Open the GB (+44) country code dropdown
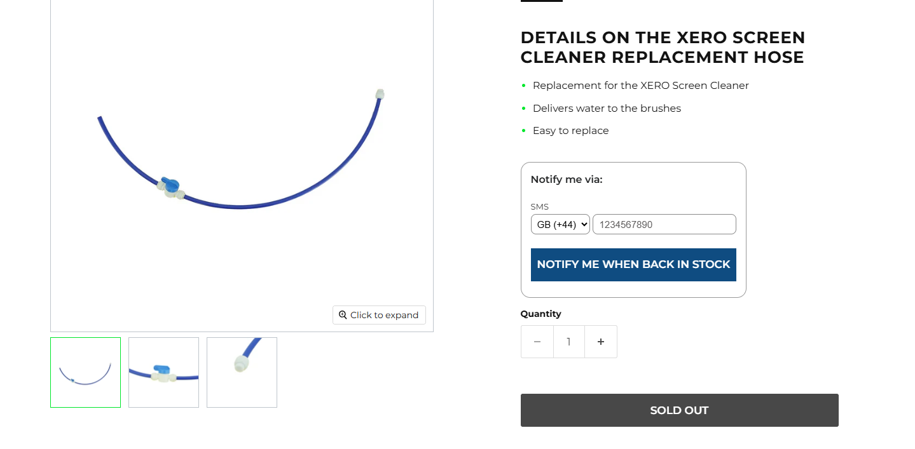 tap(560, 224)
